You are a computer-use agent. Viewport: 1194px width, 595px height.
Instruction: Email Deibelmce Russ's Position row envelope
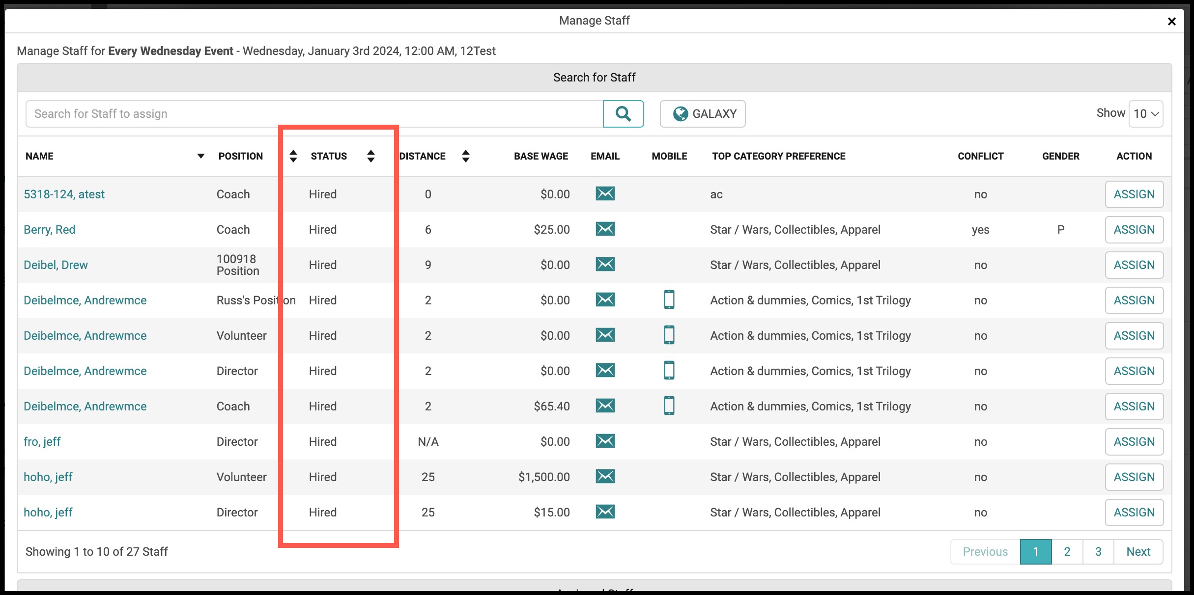click(x=605, y=300)
